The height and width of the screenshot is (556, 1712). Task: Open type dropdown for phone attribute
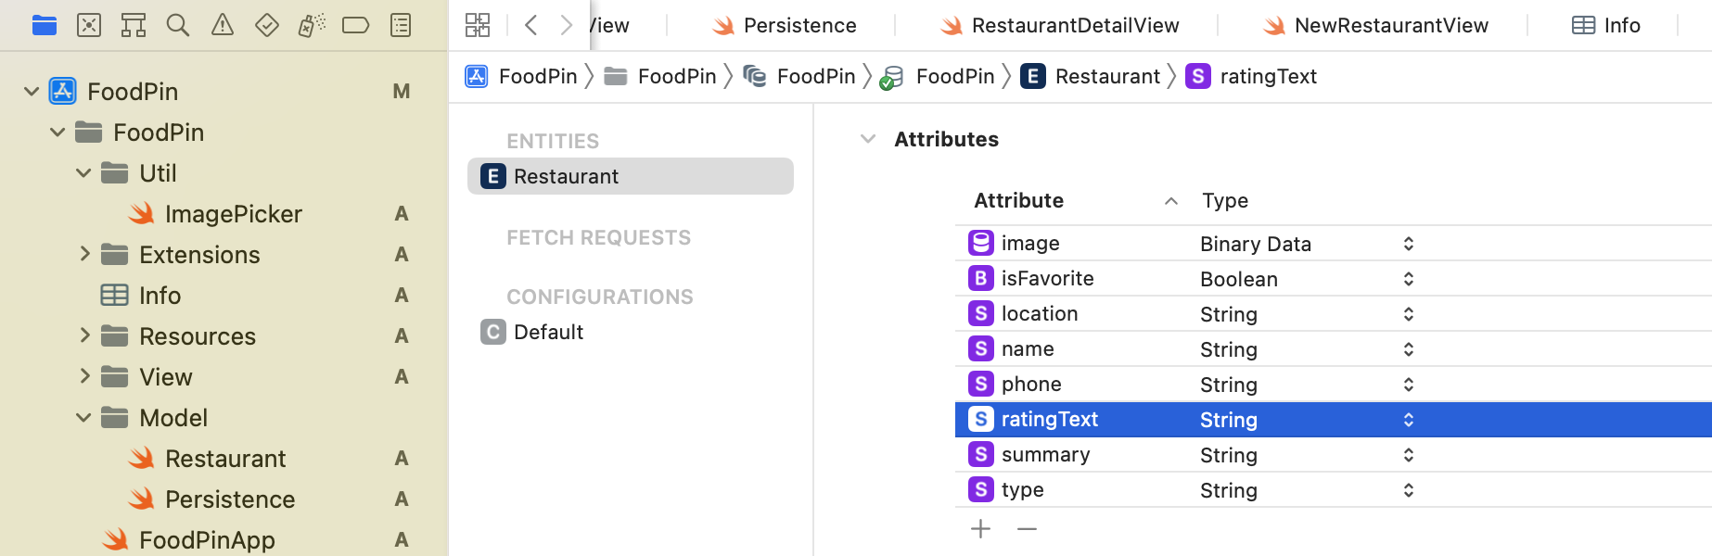[1408, 385]
